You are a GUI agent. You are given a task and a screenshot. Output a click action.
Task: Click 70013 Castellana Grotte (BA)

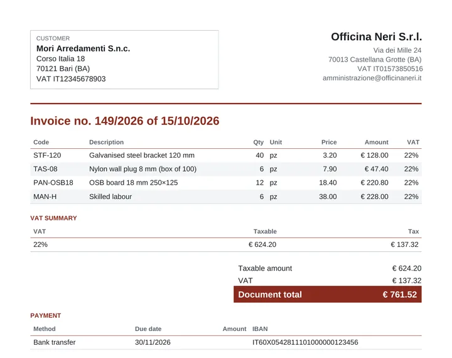[375, 60]
